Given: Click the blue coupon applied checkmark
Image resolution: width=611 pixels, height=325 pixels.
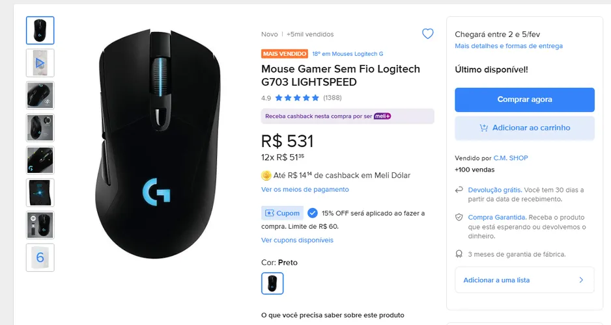Looking at the screenshot, I should (x=313, y=213).
